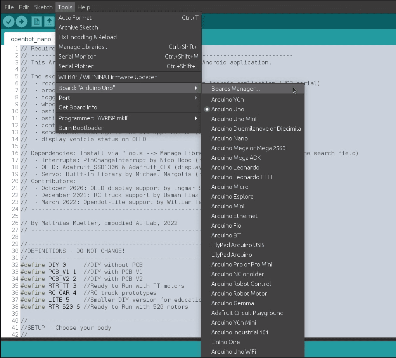Open the Serial Plotter
This screenshot has height=358, width=396.
pyautogui.click(x=128, y=66)
